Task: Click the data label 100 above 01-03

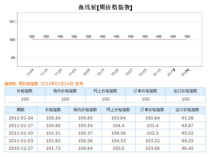Action: tap(145, 36)
